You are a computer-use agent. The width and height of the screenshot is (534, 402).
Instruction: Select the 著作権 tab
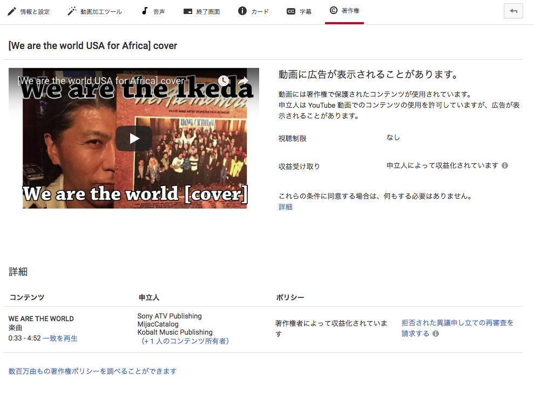pyautogui.click(x=344, y=11)
